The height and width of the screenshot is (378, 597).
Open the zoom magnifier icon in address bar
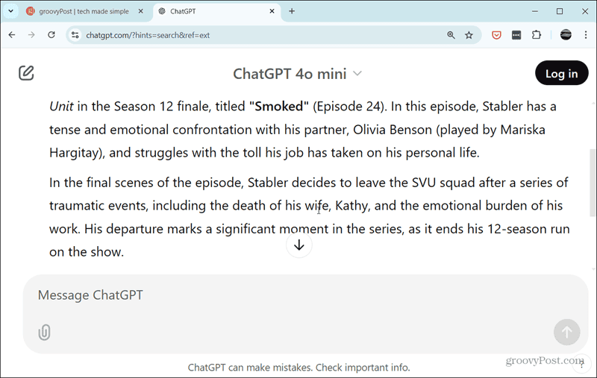coord(451,35)
